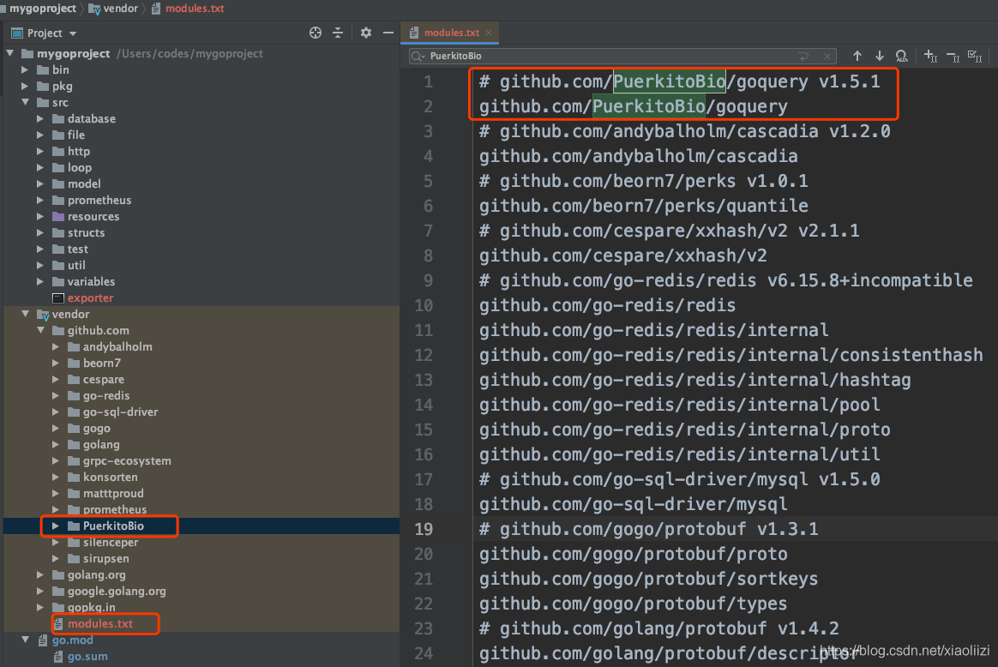The width and height of the screenshot is (998, 667).
Task: Expand the golang.org folder
Action: point(40,574)
